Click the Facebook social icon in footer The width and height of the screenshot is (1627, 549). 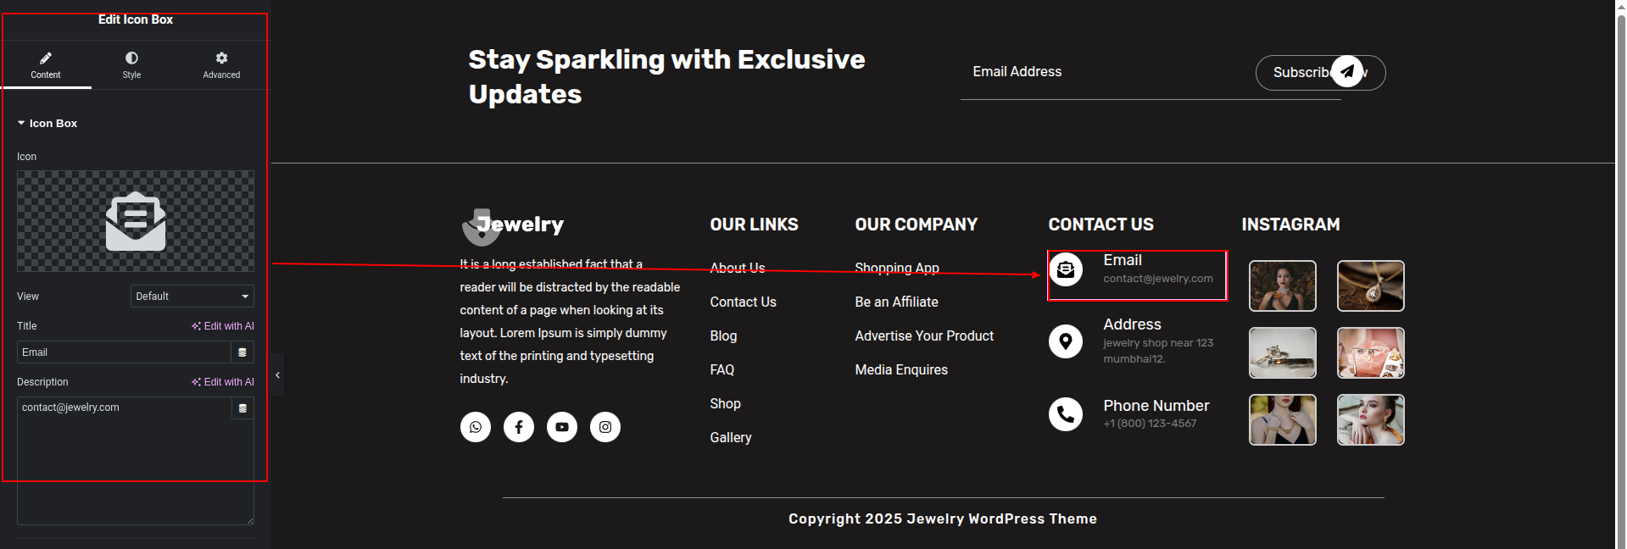(x=519, y=427)
